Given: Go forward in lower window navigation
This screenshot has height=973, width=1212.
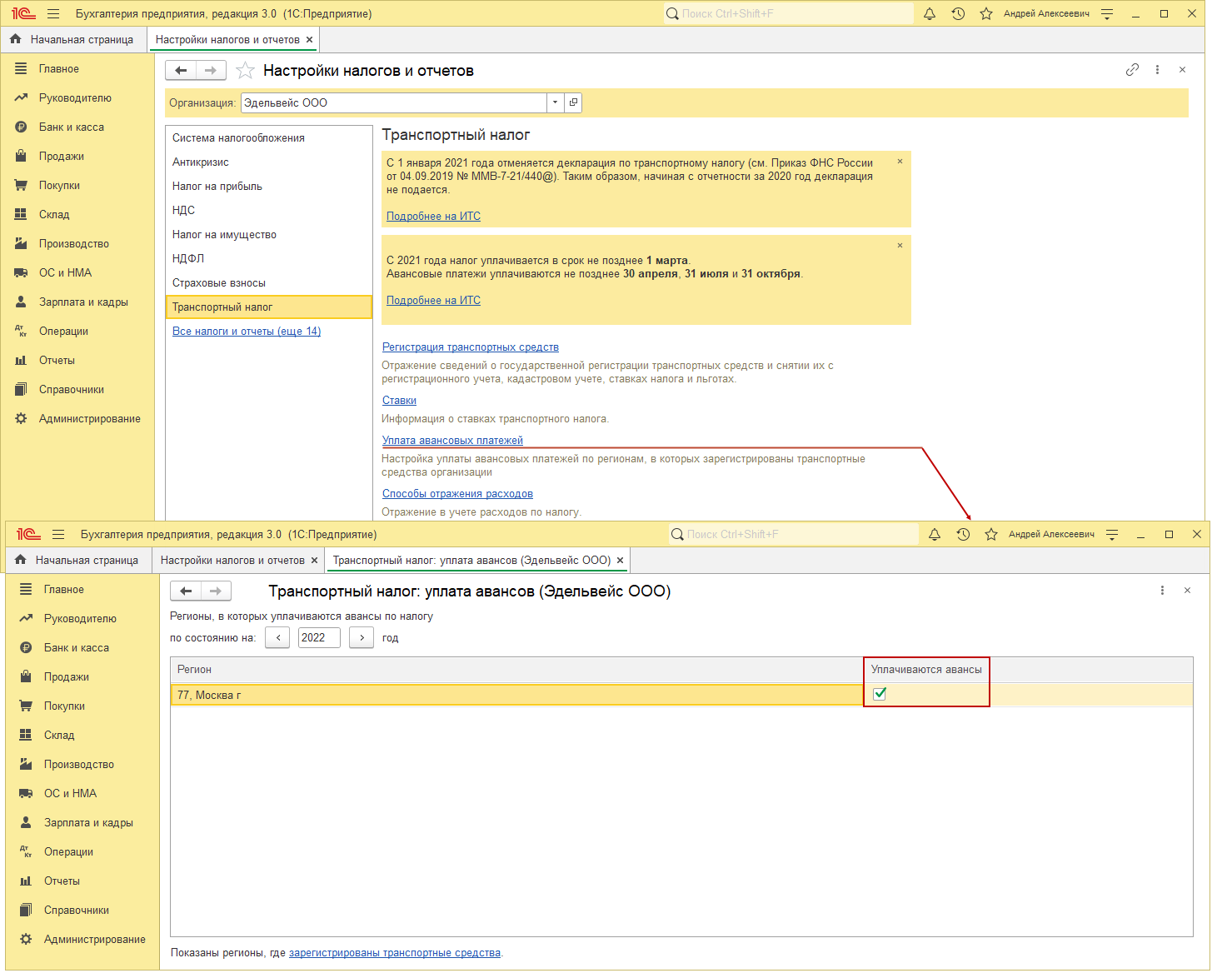Looking at the screenshot, I should pos(216,591).
